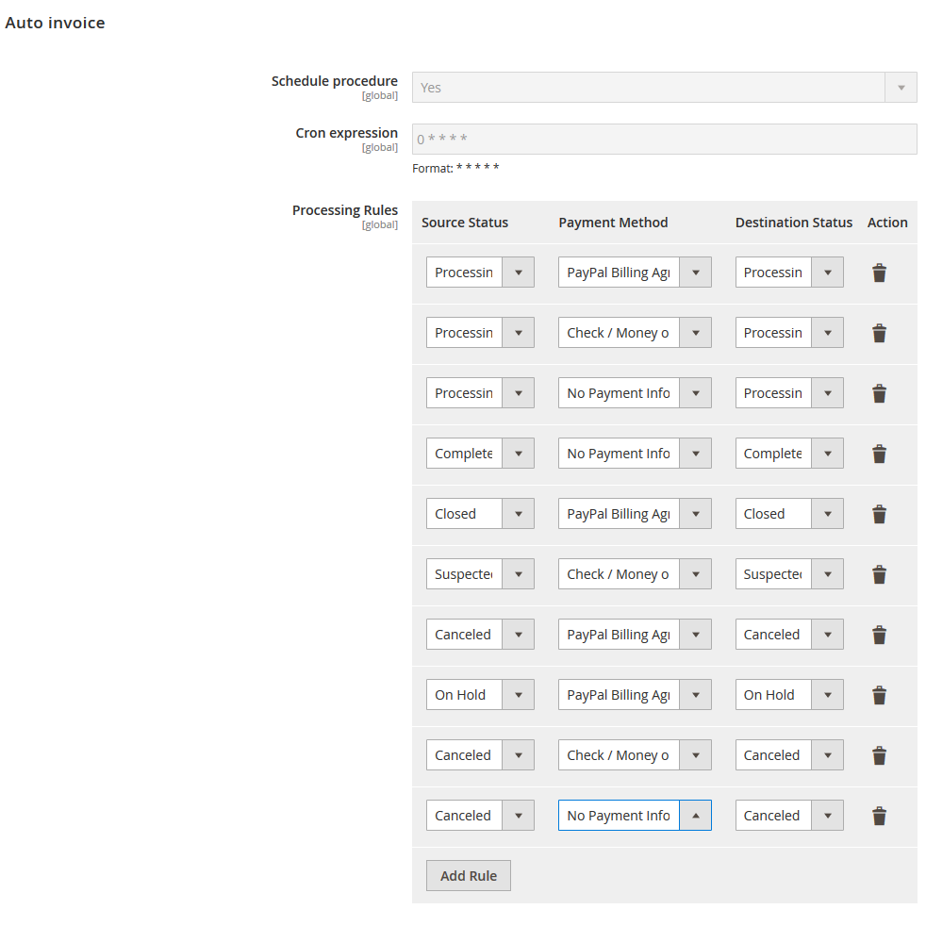Click the Add Rule button
Viewport: 926px width, 926px height.
(468, 876)
